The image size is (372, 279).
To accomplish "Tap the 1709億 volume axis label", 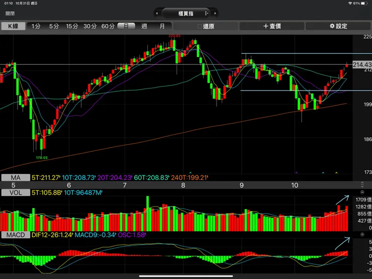I will (363, 200).
